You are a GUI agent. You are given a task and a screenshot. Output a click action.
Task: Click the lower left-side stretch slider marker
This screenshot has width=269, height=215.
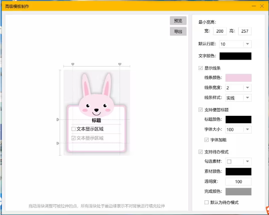[x=58, y=143]
